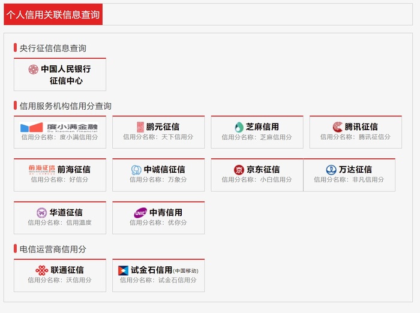
Task: Click the text 信用分名称：小白信用分
Action: click(257, 180)
